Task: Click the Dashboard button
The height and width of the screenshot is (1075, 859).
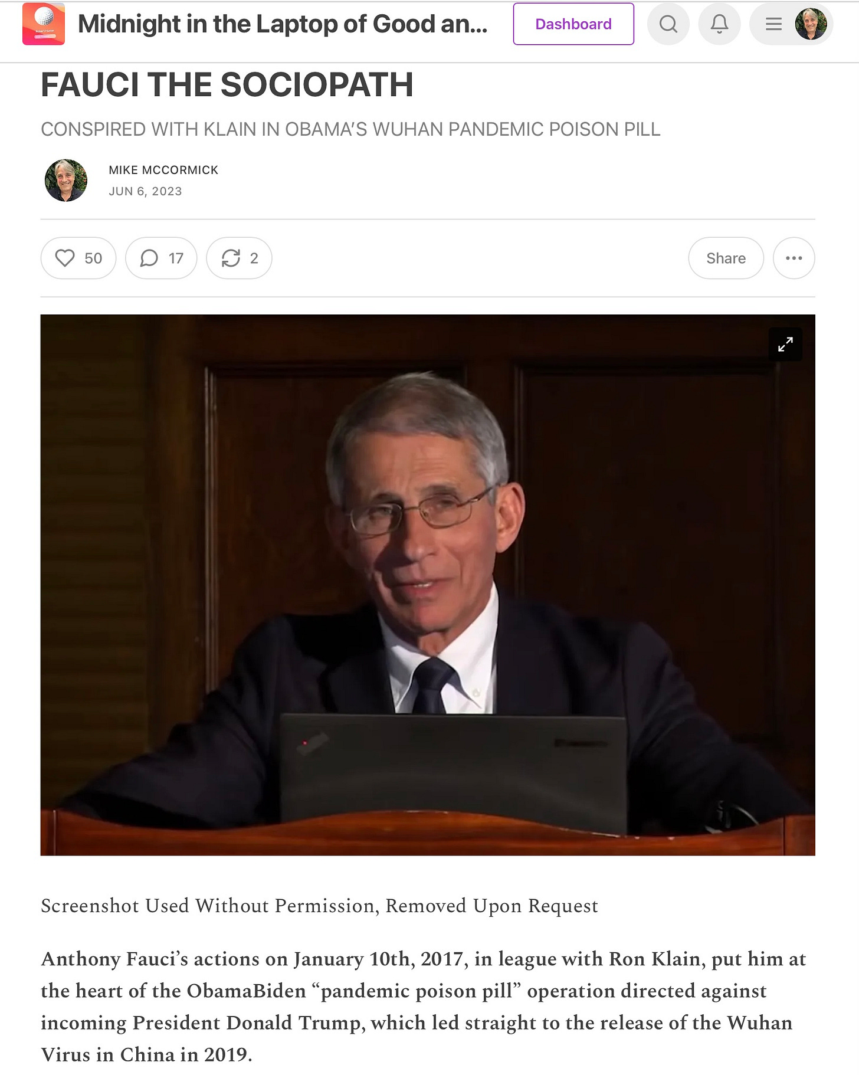Action: pyautogui.click(x=573, y=24)
